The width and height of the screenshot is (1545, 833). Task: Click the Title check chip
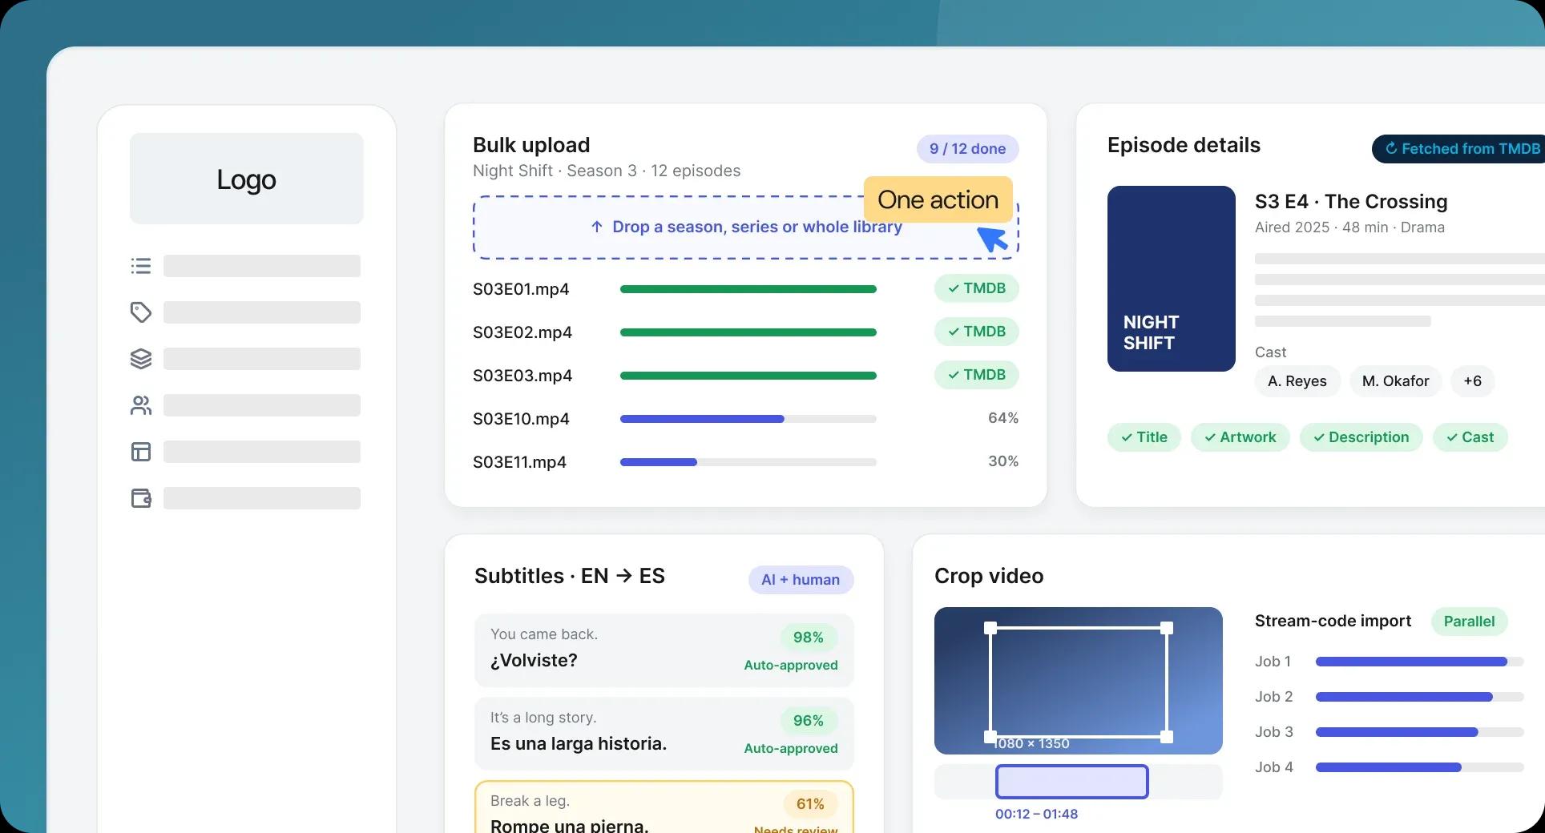[1144, 437]
